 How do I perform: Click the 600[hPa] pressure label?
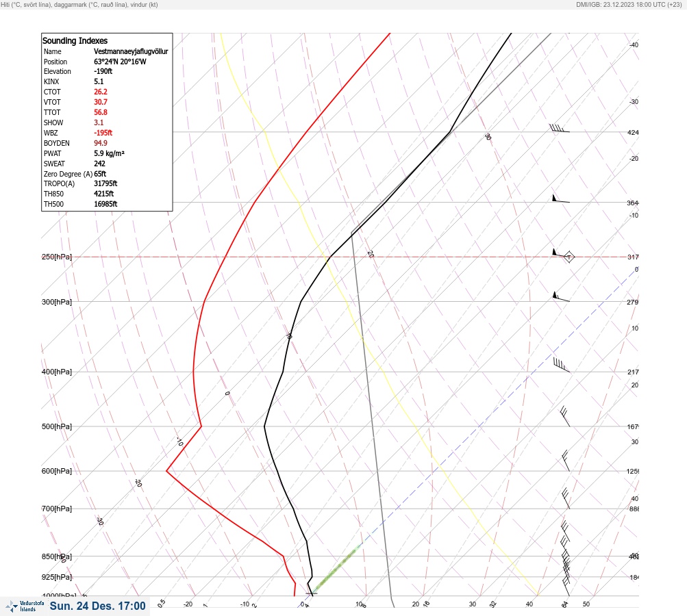[57, 471]
